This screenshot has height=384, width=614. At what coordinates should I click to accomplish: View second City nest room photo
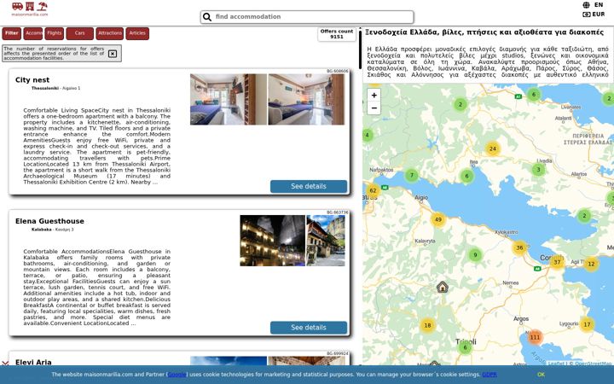coord(306,100)
